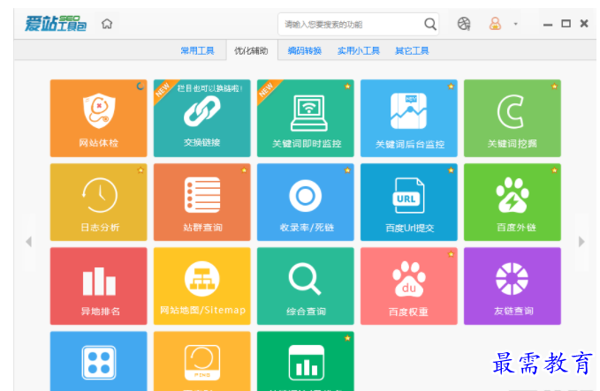The height and width of the screenshot is (391, 600).
Task: Open the 综合查询 tool
Action: pyautogui.click(x=306, y=286)
